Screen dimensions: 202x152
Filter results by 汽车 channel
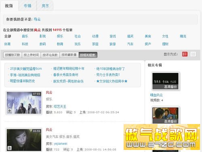tap(130, 44)
